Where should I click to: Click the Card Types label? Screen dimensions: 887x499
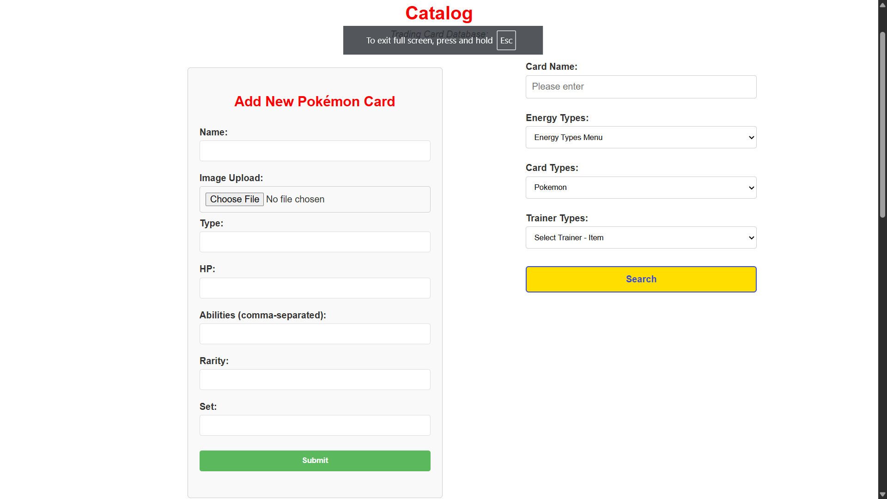click(x=552, y=168)
